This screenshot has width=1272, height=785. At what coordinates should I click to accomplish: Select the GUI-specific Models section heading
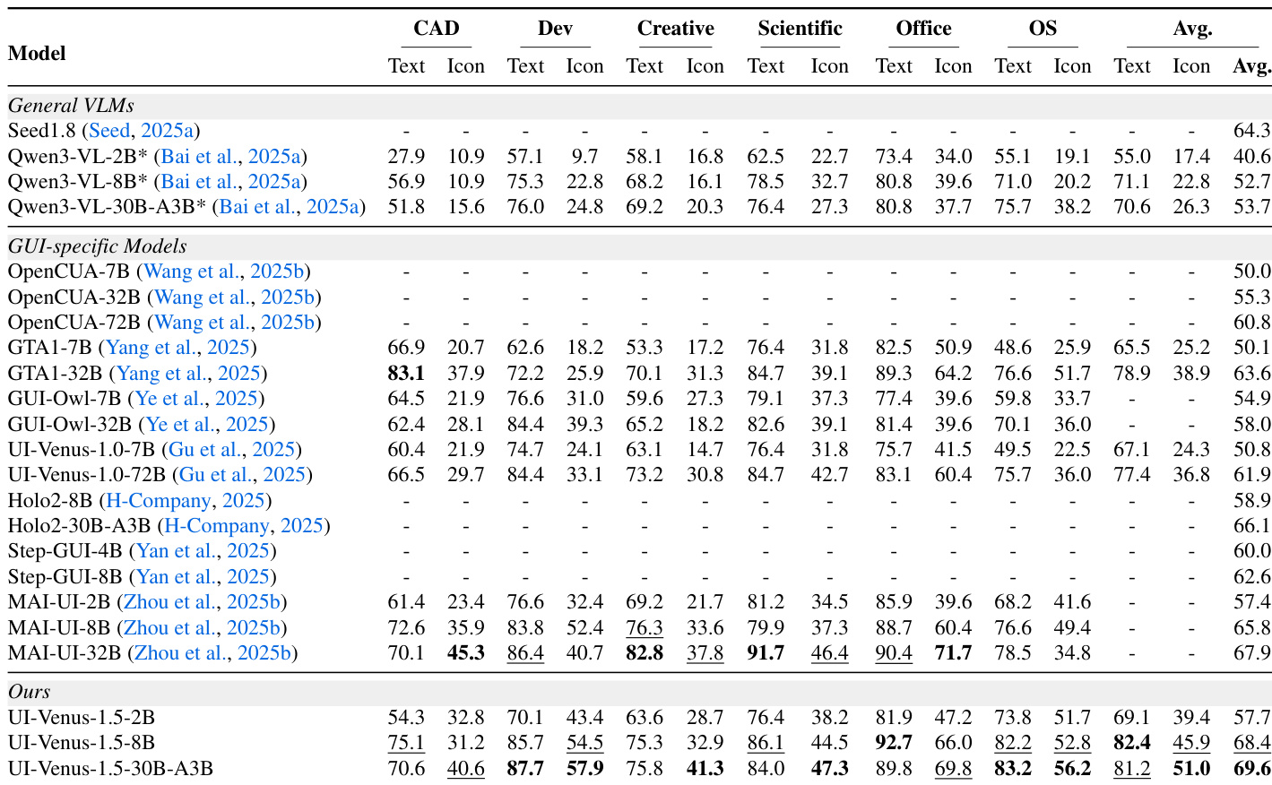click(98, 246)
